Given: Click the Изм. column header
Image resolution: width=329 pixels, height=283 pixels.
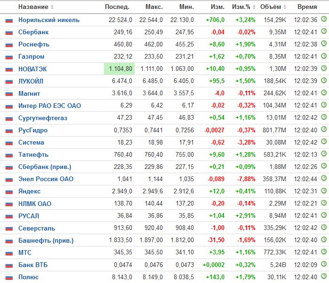Looking at the screenshot, I should pyautogui.click(x=217, y=7).
